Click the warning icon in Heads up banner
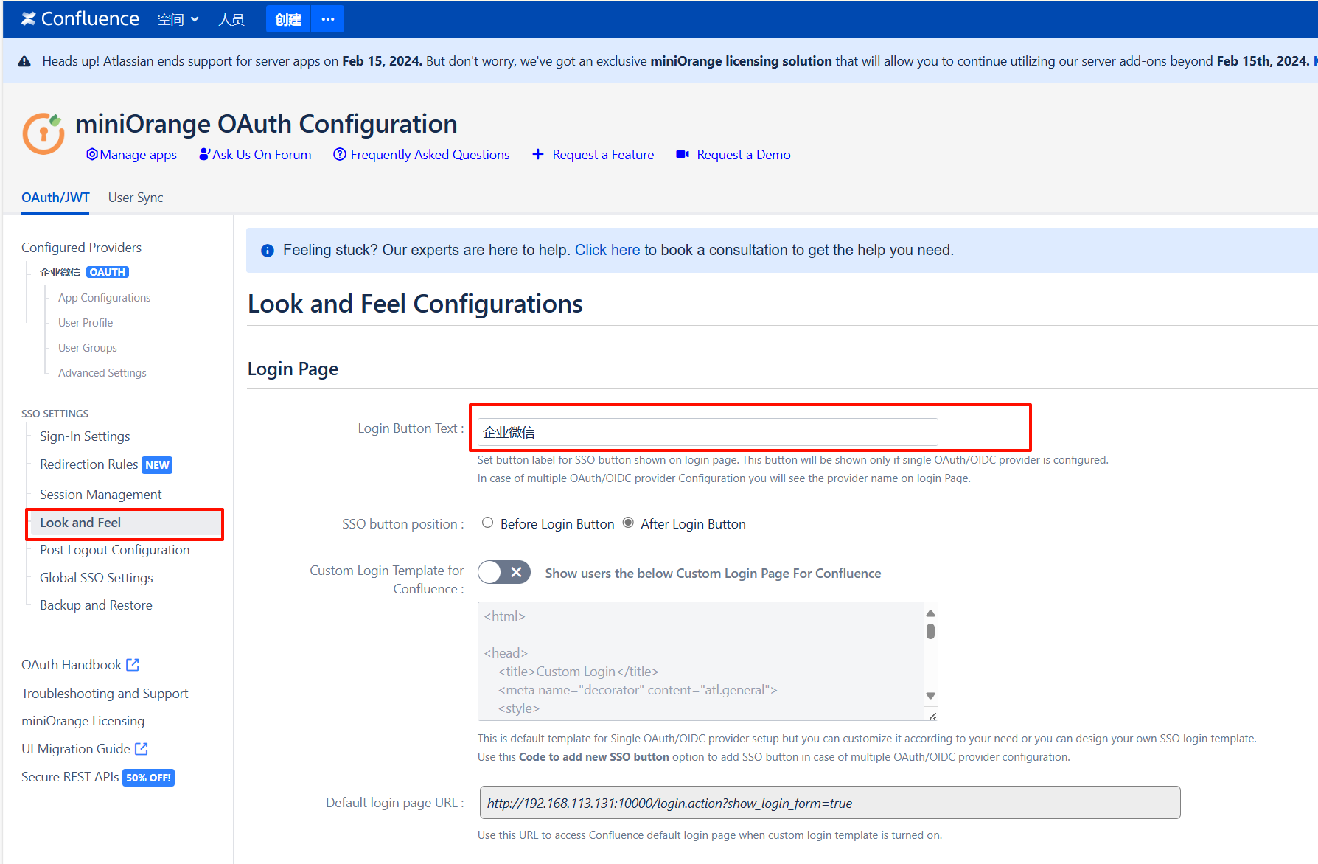The image size is (1318, 864). (24, 61)
